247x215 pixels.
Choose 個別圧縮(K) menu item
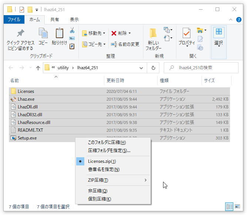(x=113, y=199)
